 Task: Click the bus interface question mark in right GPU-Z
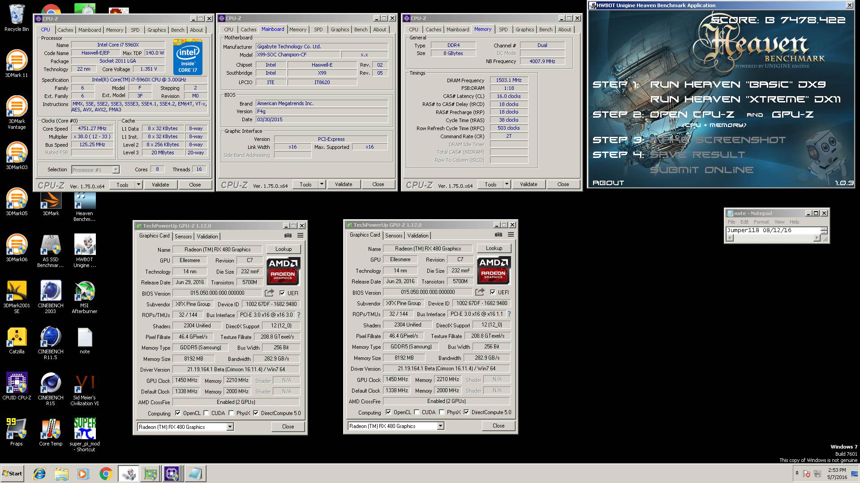(x=509, y=314)
